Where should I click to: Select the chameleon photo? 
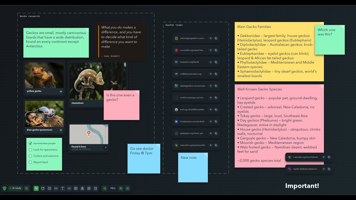(98, 81)
